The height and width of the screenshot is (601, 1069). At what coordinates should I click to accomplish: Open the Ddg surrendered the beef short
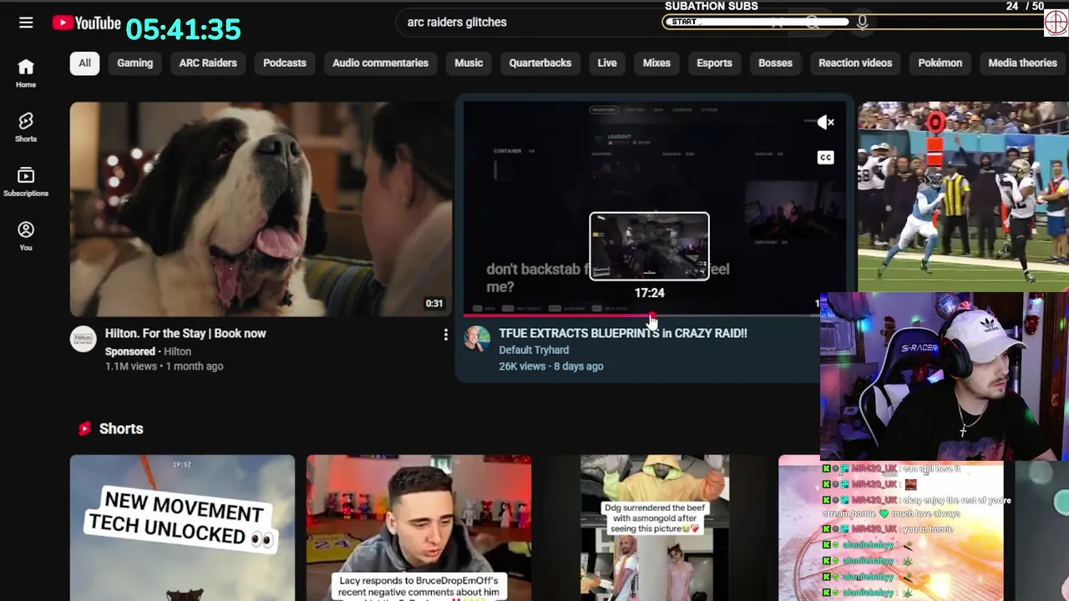(655, 528)
